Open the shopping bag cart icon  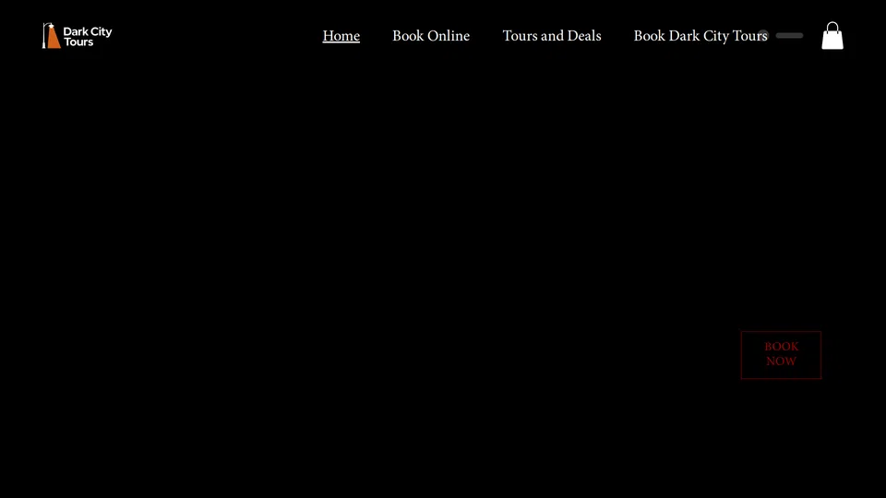point(832,36)
